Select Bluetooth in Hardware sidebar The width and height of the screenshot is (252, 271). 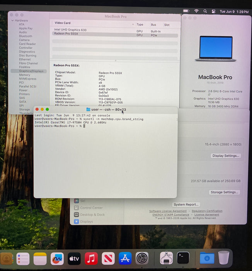[x=26, y=36]
